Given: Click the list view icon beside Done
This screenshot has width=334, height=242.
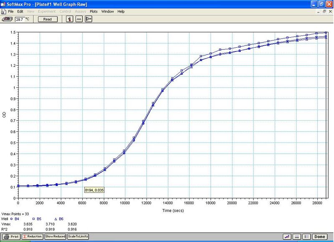Looking at the screenshot, I should (x=306, y=236).
